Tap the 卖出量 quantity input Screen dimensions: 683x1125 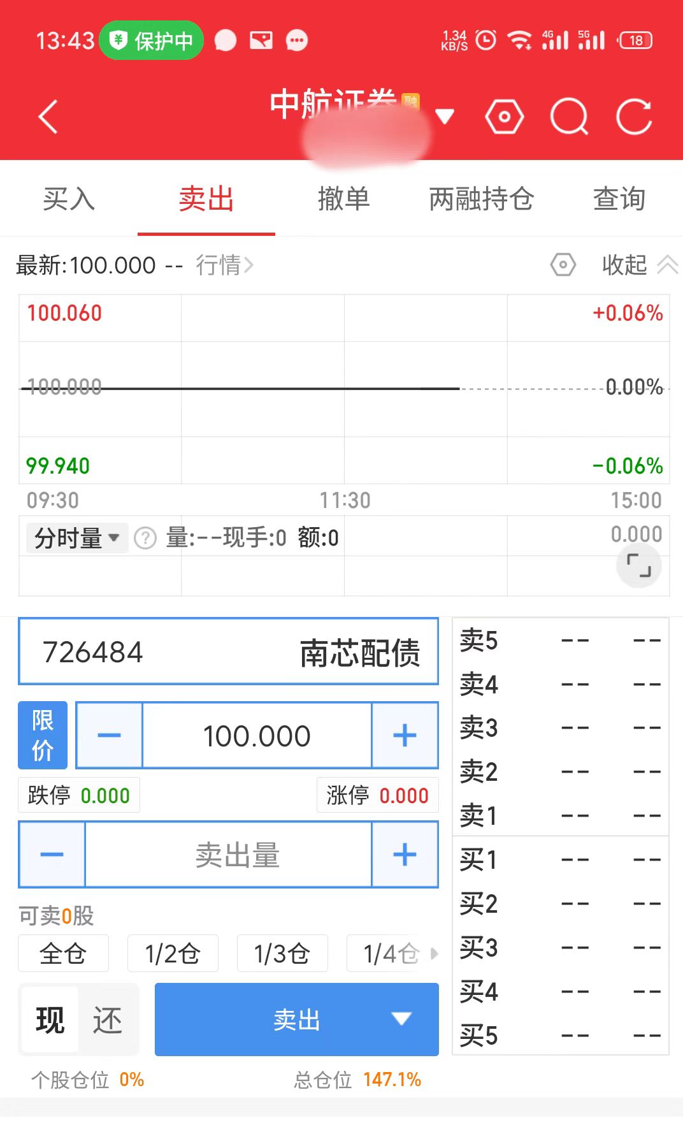pos(228,854)
